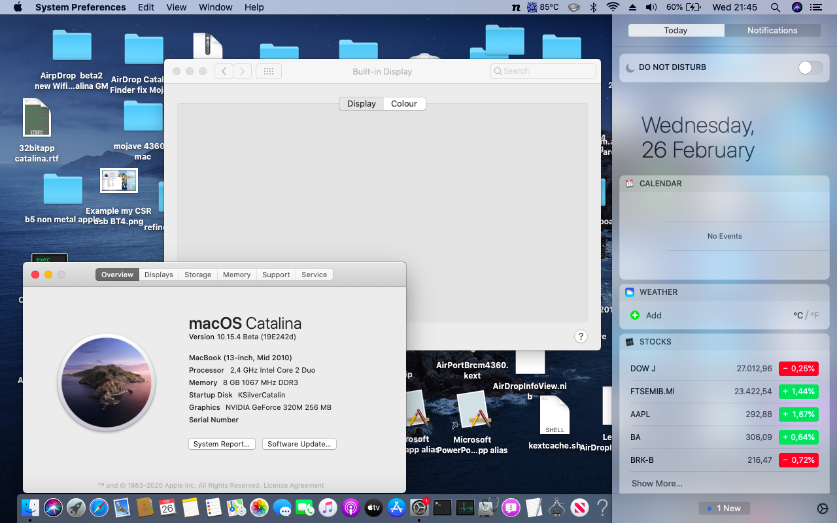The image size is (837, 523).
Task: Open the View menu
Action: click(177, 7)
